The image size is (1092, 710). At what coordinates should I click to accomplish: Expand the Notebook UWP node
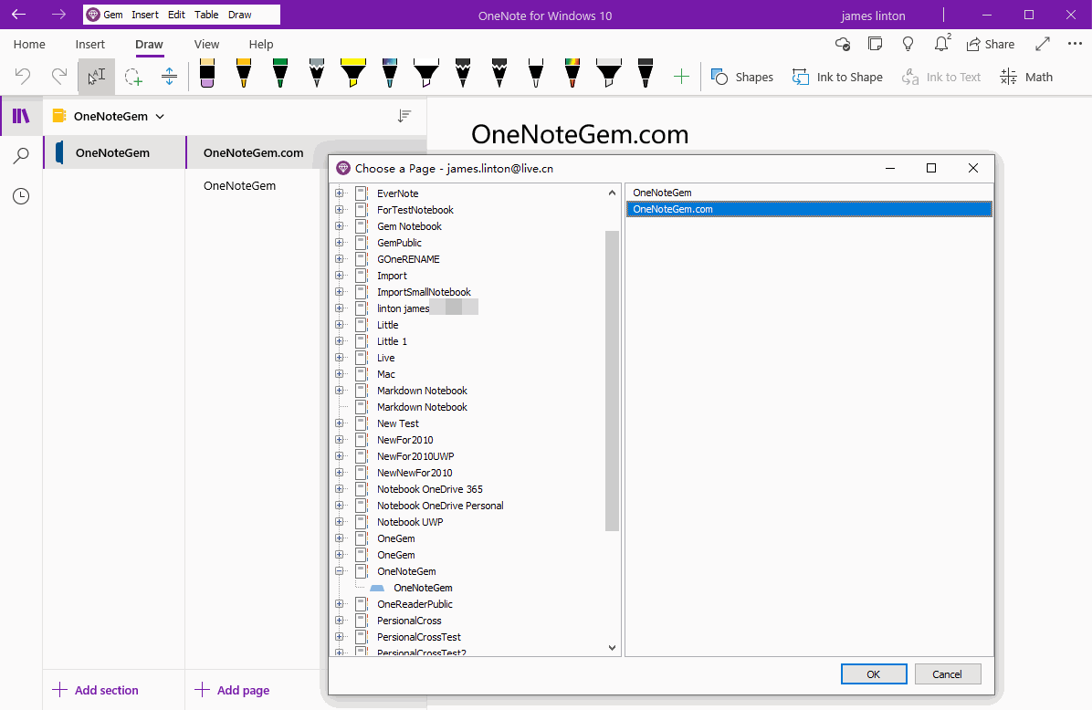339,522
